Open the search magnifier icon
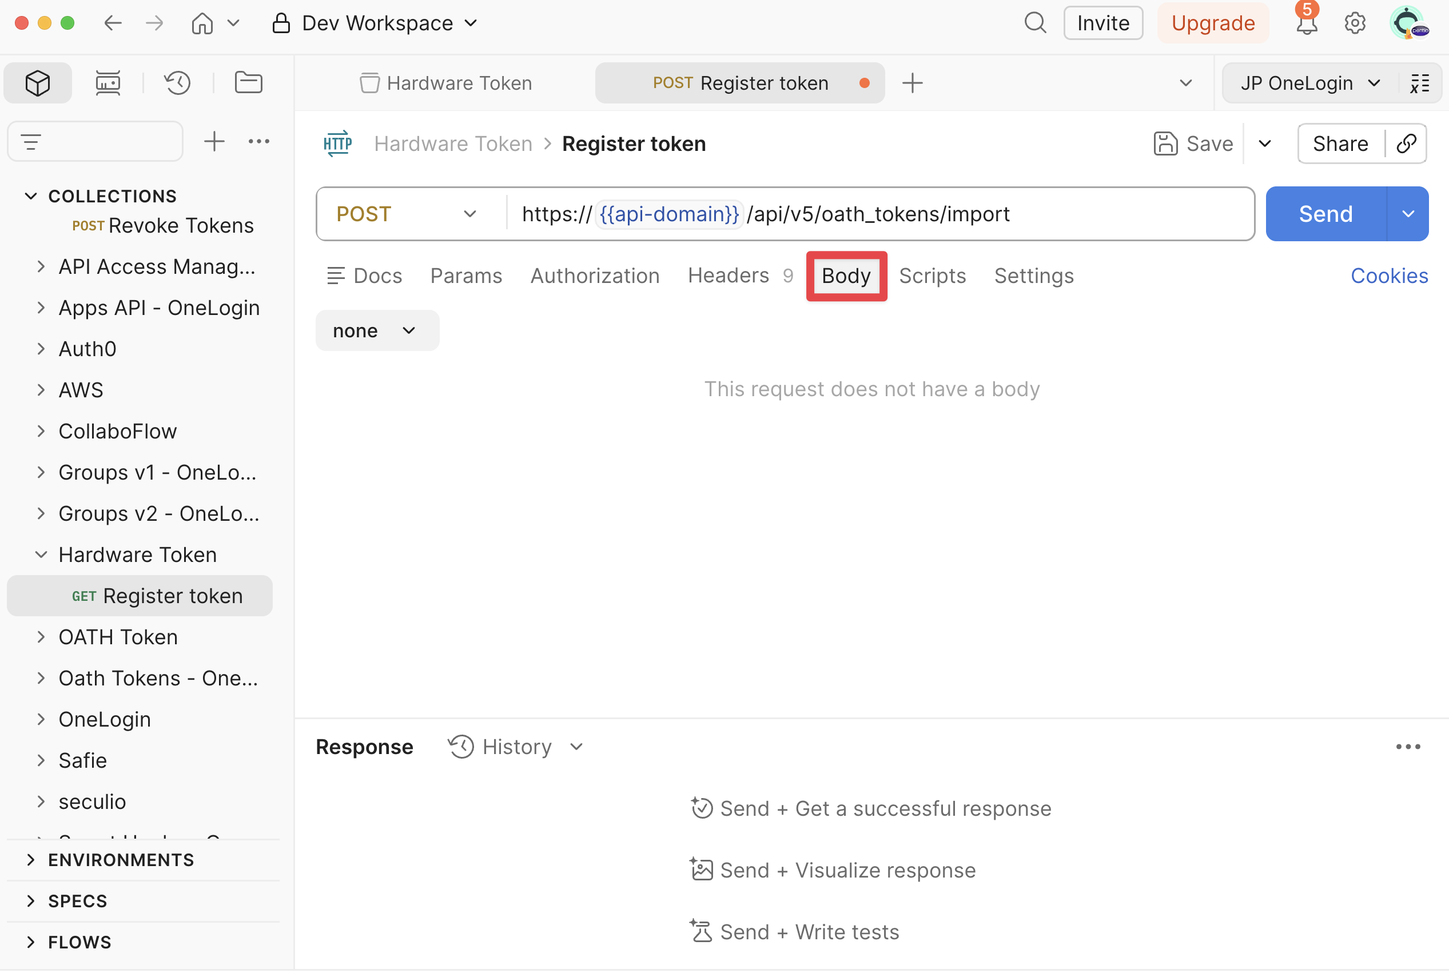1449x973 pixels. [1035, 23]
